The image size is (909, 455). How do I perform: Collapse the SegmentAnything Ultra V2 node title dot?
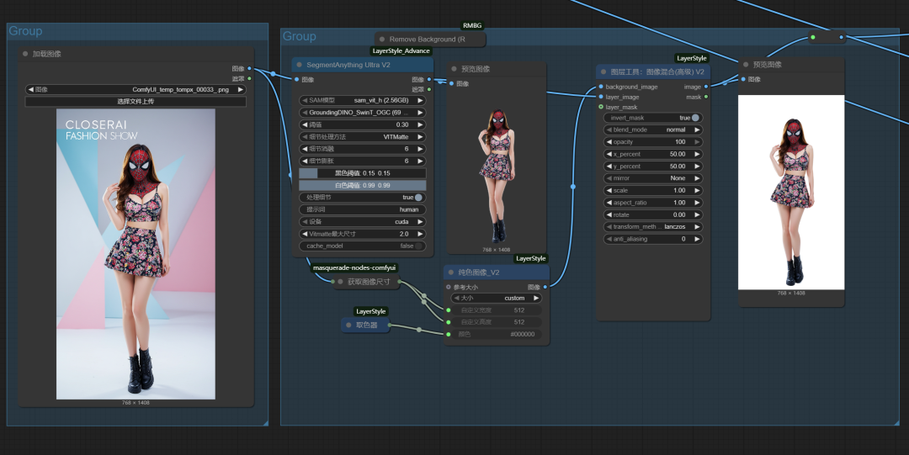pyautogui.click(x=299, y=65)
